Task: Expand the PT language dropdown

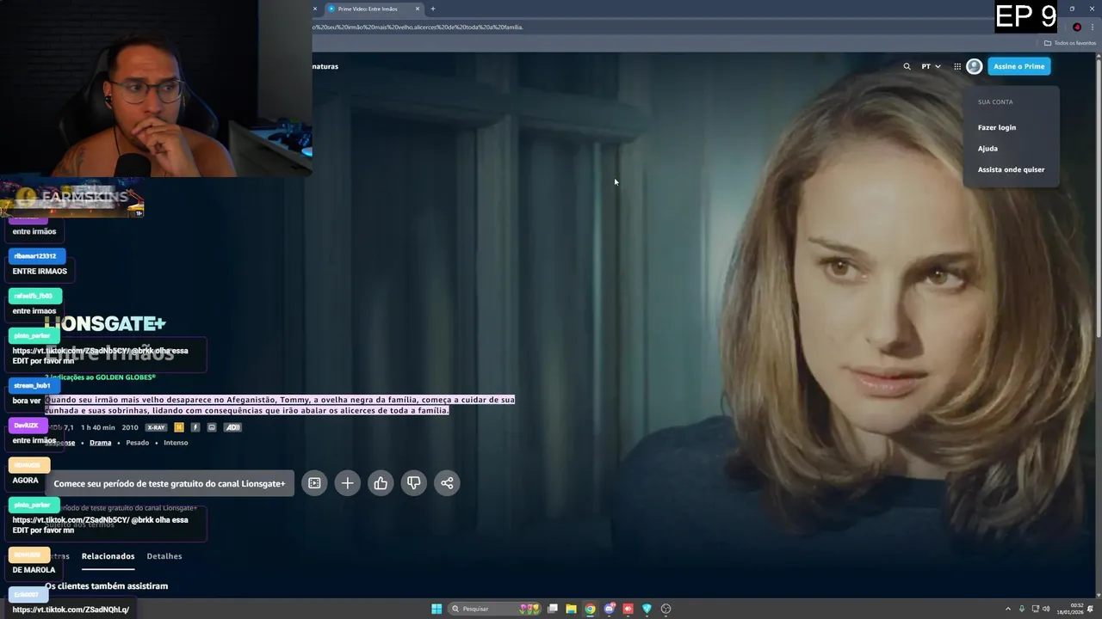Action: pyautogui.click(x=931, y=66)
